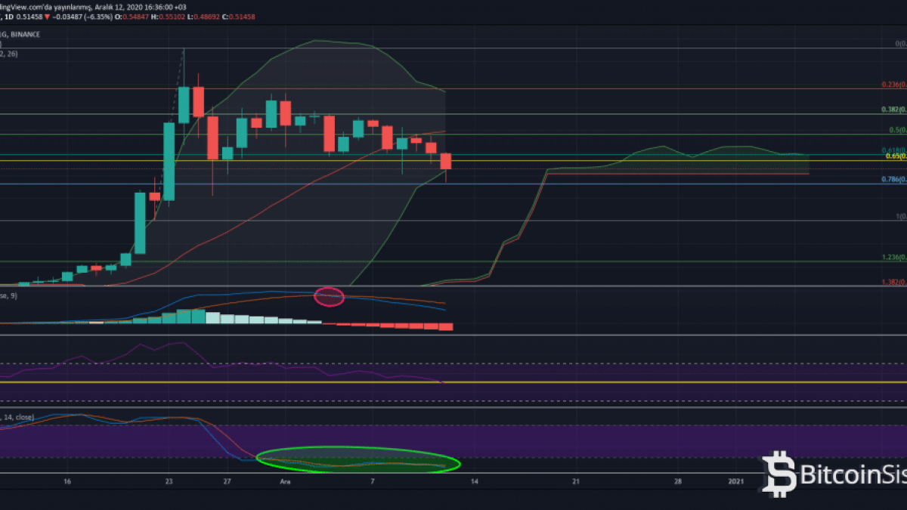Select the tallest green candlestick
The width and height of the screenshot is (907, 510).
coord(169,161)
